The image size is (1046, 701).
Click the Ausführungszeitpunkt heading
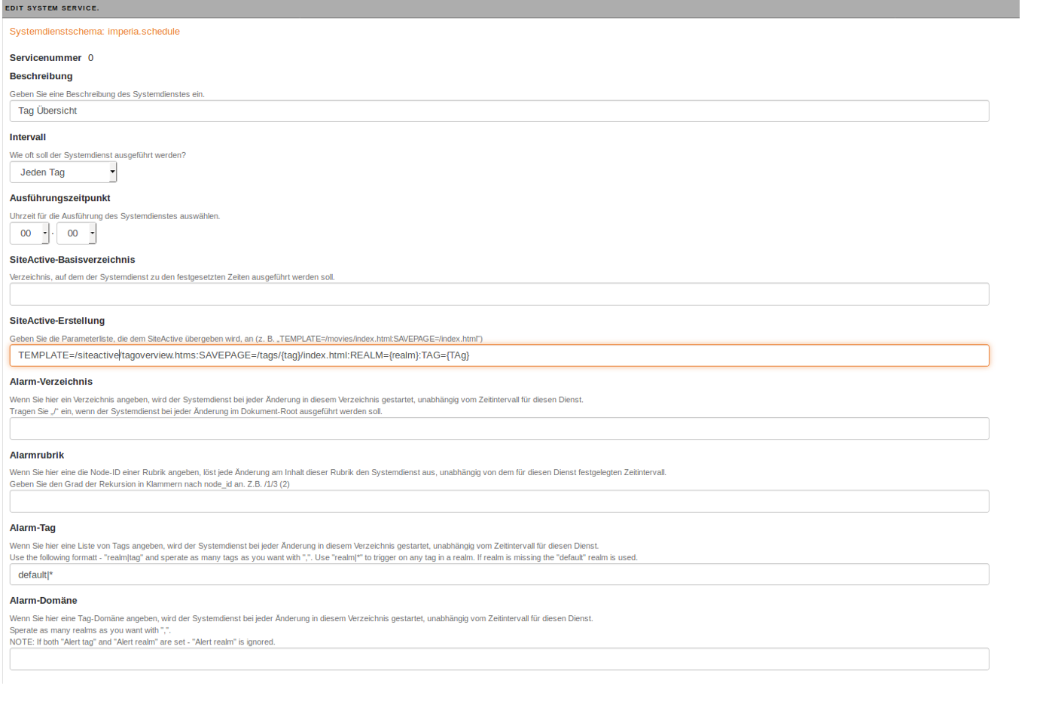(x=60, y=198)
